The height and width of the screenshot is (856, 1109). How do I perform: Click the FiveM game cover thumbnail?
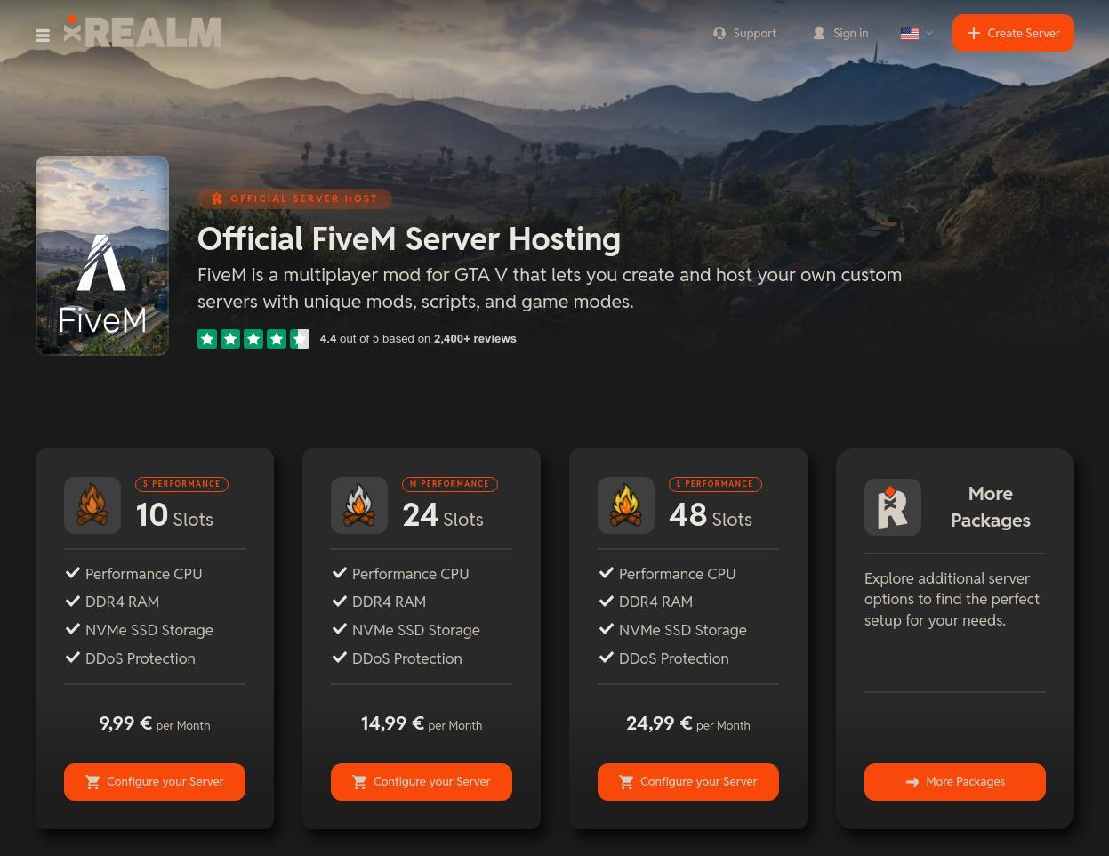pos(102,256)
